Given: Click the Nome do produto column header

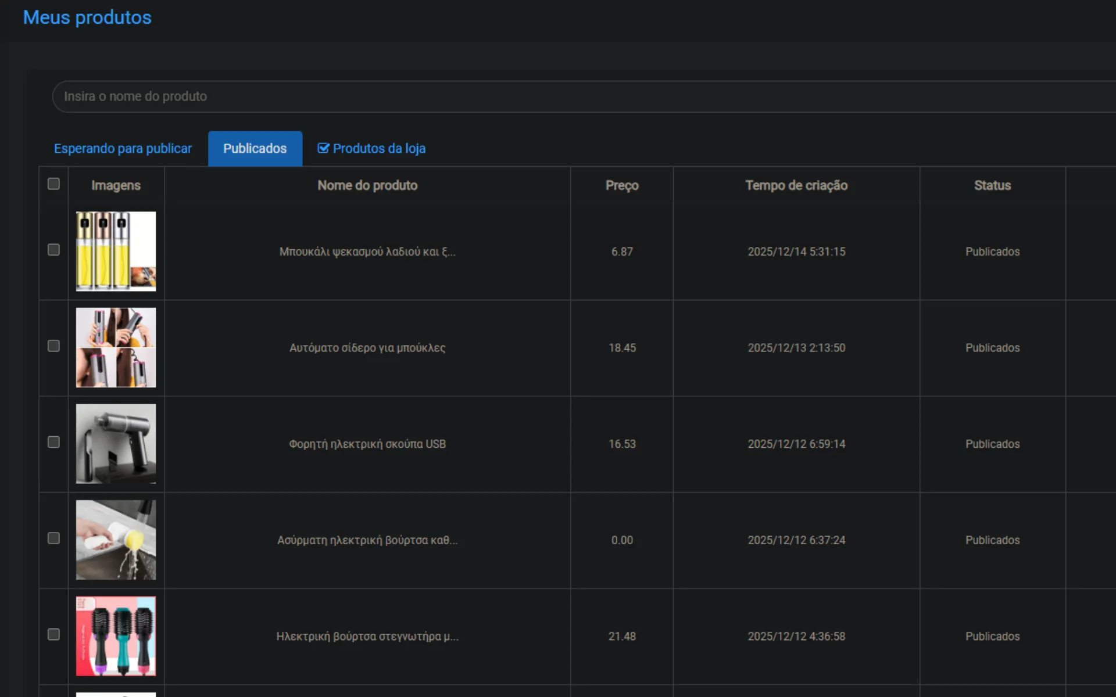Looking at the screenshot, I should [367, 185].
